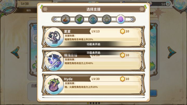
Task: Choose 夏夏 LV:13 support entry
Action: point(94,37)
